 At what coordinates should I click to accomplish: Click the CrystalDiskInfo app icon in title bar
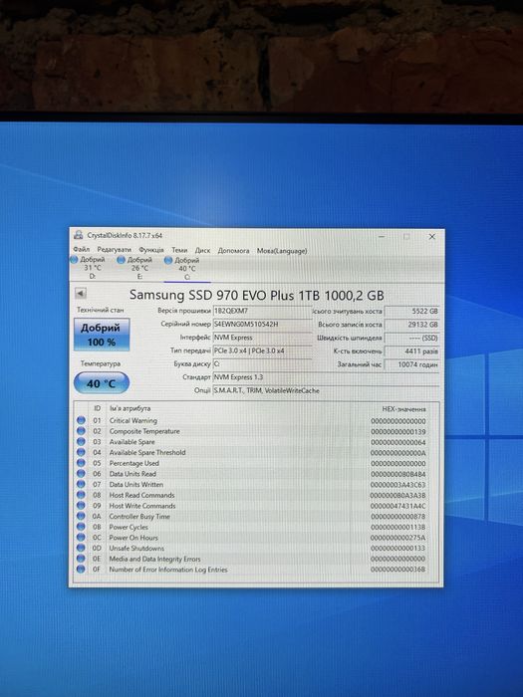[x=79, y=235]
